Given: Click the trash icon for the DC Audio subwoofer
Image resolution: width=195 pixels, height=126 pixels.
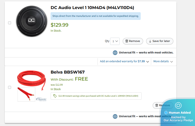Looking at the screenshot, I should [x=127, y=41].
